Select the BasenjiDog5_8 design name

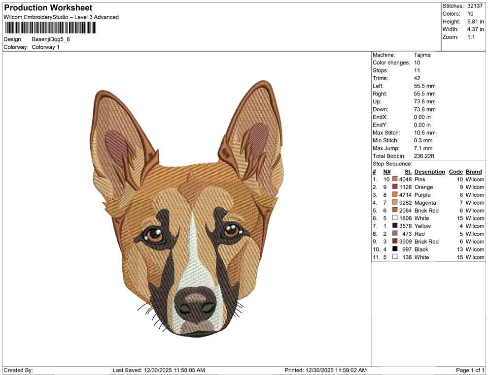point(51,39)
